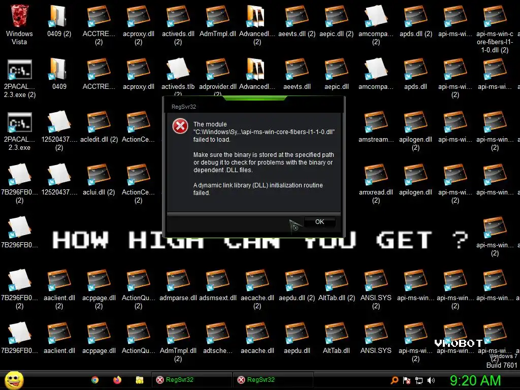This screenshot has height=390, width=520.
Task: Select the aepdu.dll desktop icon
Action: pos(297,338)
